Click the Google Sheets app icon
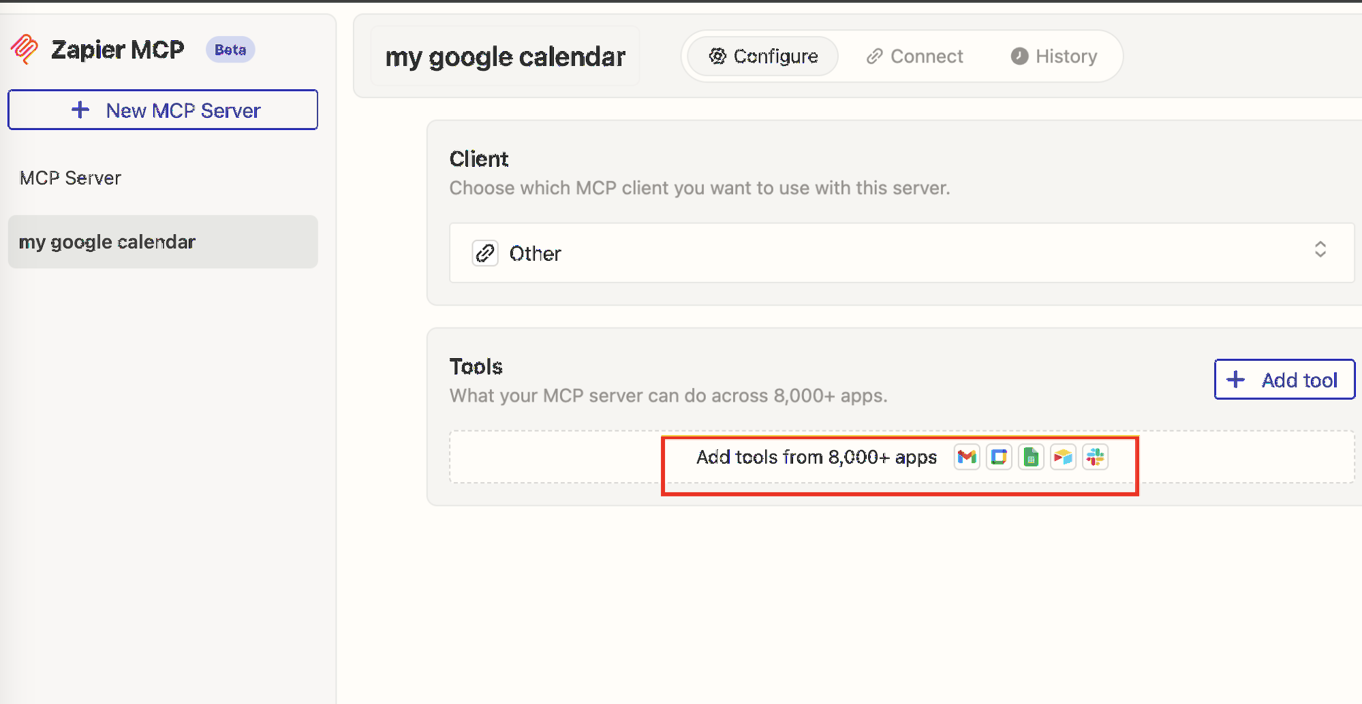1362x704 pixels. [x=1031, y=458]
